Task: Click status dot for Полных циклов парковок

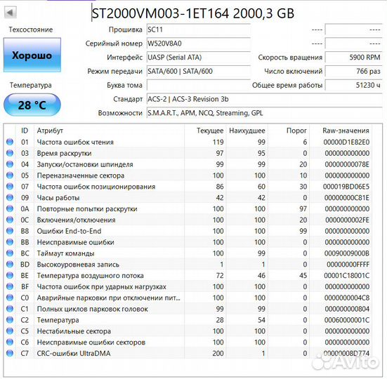Action: [10, 309]
